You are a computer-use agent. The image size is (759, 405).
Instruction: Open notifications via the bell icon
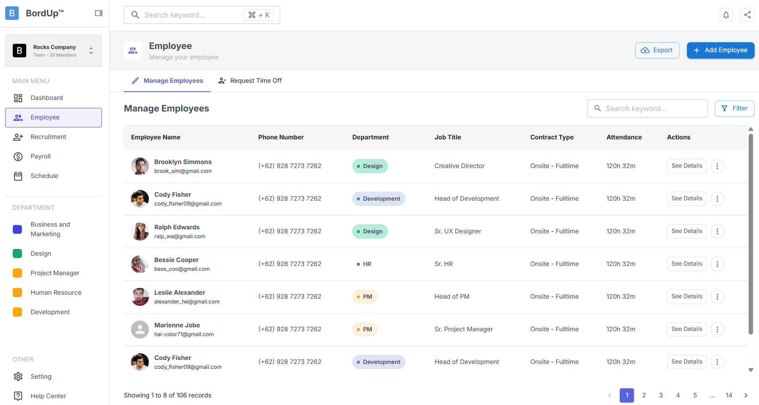726,15
